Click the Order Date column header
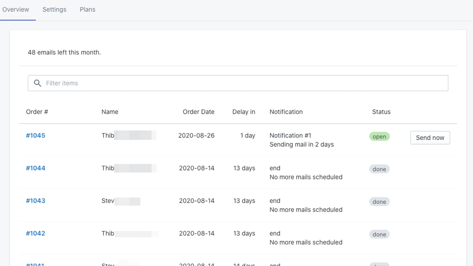Viewport: 473px width, 266px height. (x=198, y=112)
